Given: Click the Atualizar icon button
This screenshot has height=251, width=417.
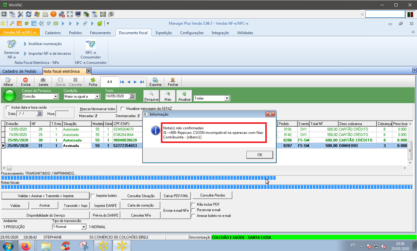Looking at the screenshot, I should pyautogui.click(x=184, y=95).
